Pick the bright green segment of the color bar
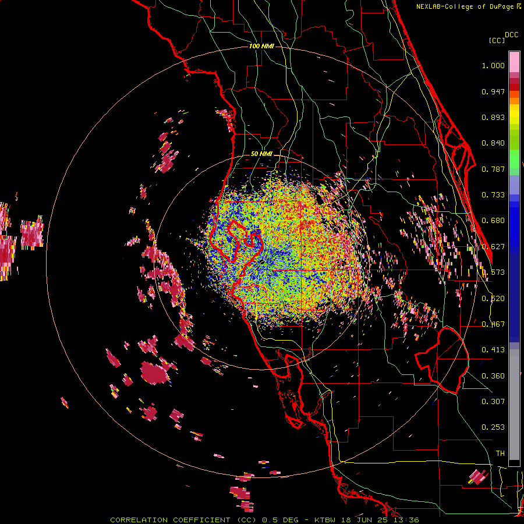Image resolution: width=524 pixels, height=524 pixels. (514, 160)
